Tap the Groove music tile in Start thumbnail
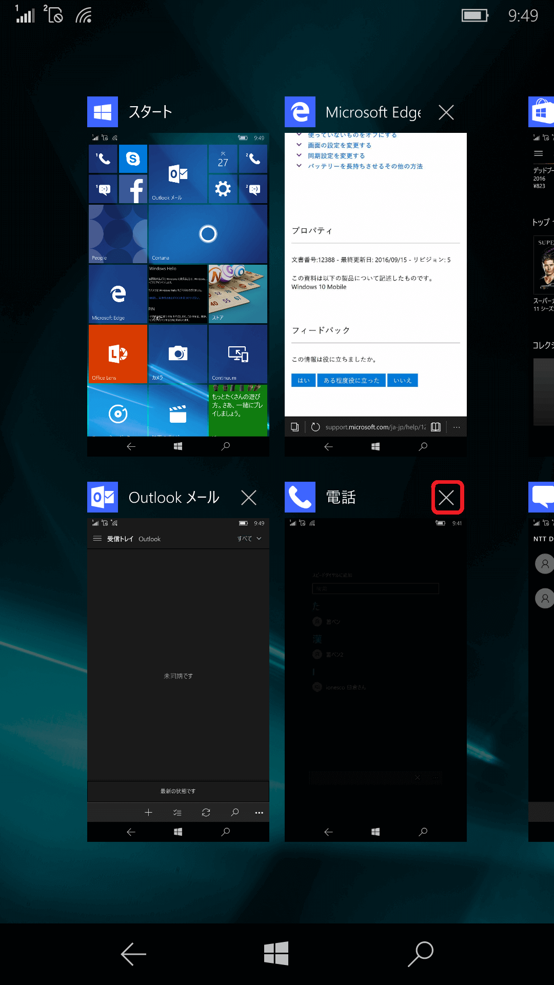This screenshot has height=985, width=554. click(x=118, y=411)
